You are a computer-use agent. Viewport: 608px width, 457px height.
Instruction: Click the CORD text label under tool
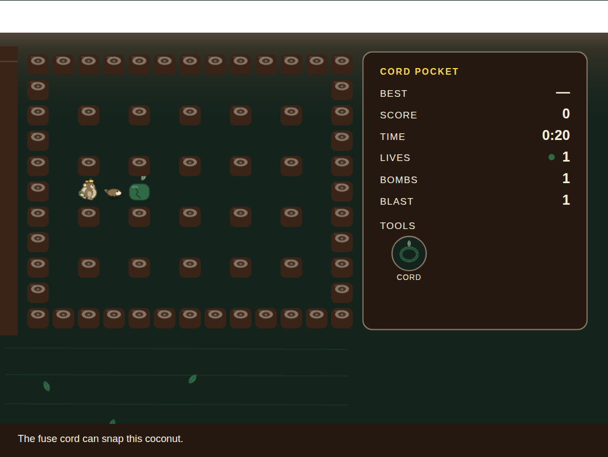coord(408,277)
